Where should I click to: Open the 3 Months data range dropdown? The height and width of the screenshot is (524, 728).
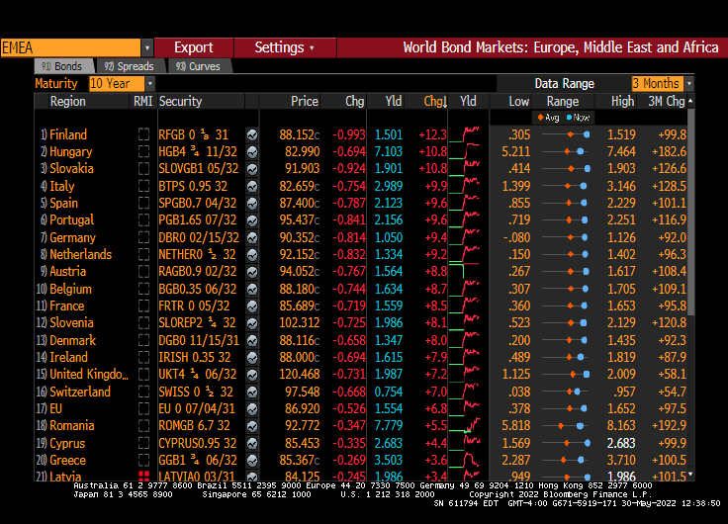coord(688,84)
